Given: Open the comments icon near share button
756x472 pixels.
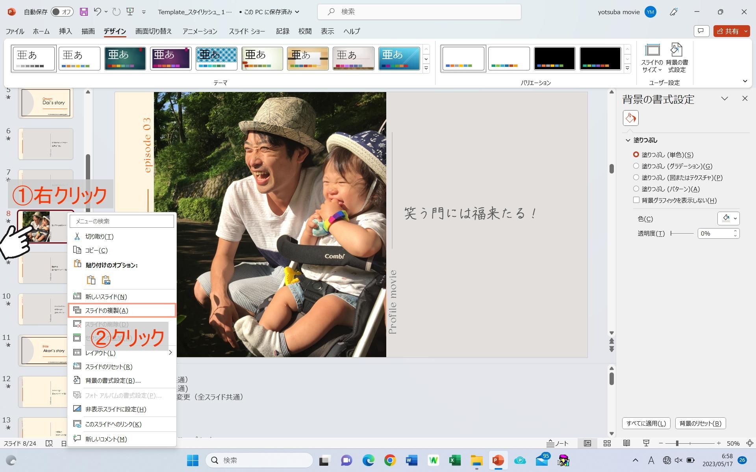Looking at the screenshot, I should click(x=701, y=31).
